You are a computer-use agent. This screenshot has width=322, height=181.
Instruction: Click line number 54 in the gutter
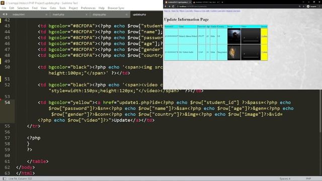pyautogui.click(x=7, y=103)
